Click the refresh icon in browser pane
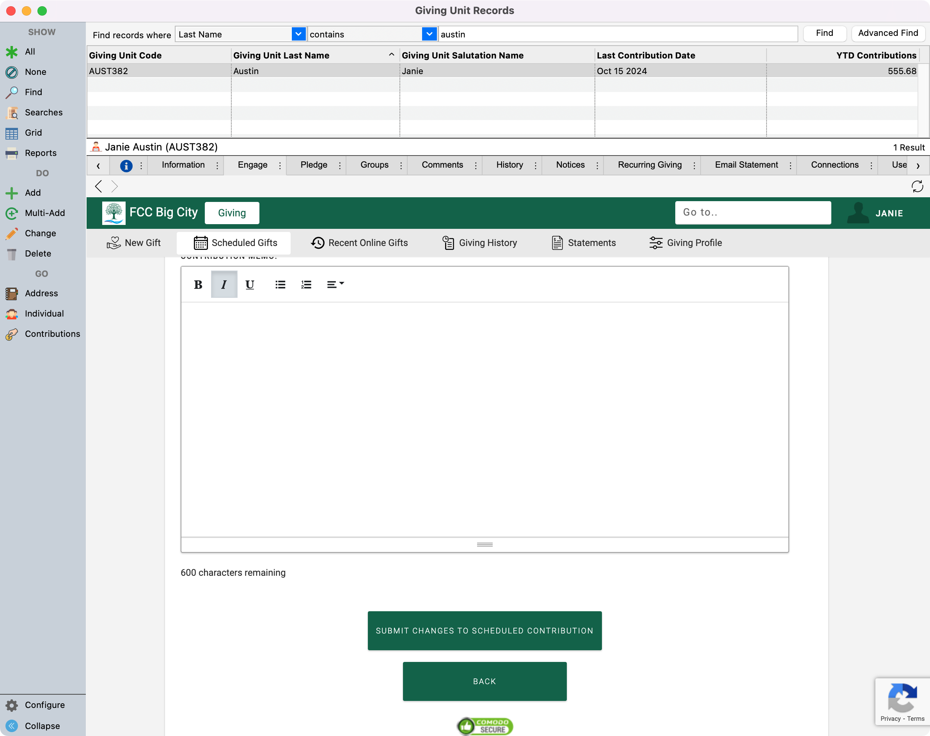The image size is (930, 736). 917,186
